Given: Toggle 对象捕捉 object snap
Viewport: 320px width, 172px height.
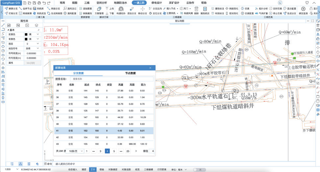Looking at the screenshot, I should (113, 169).
